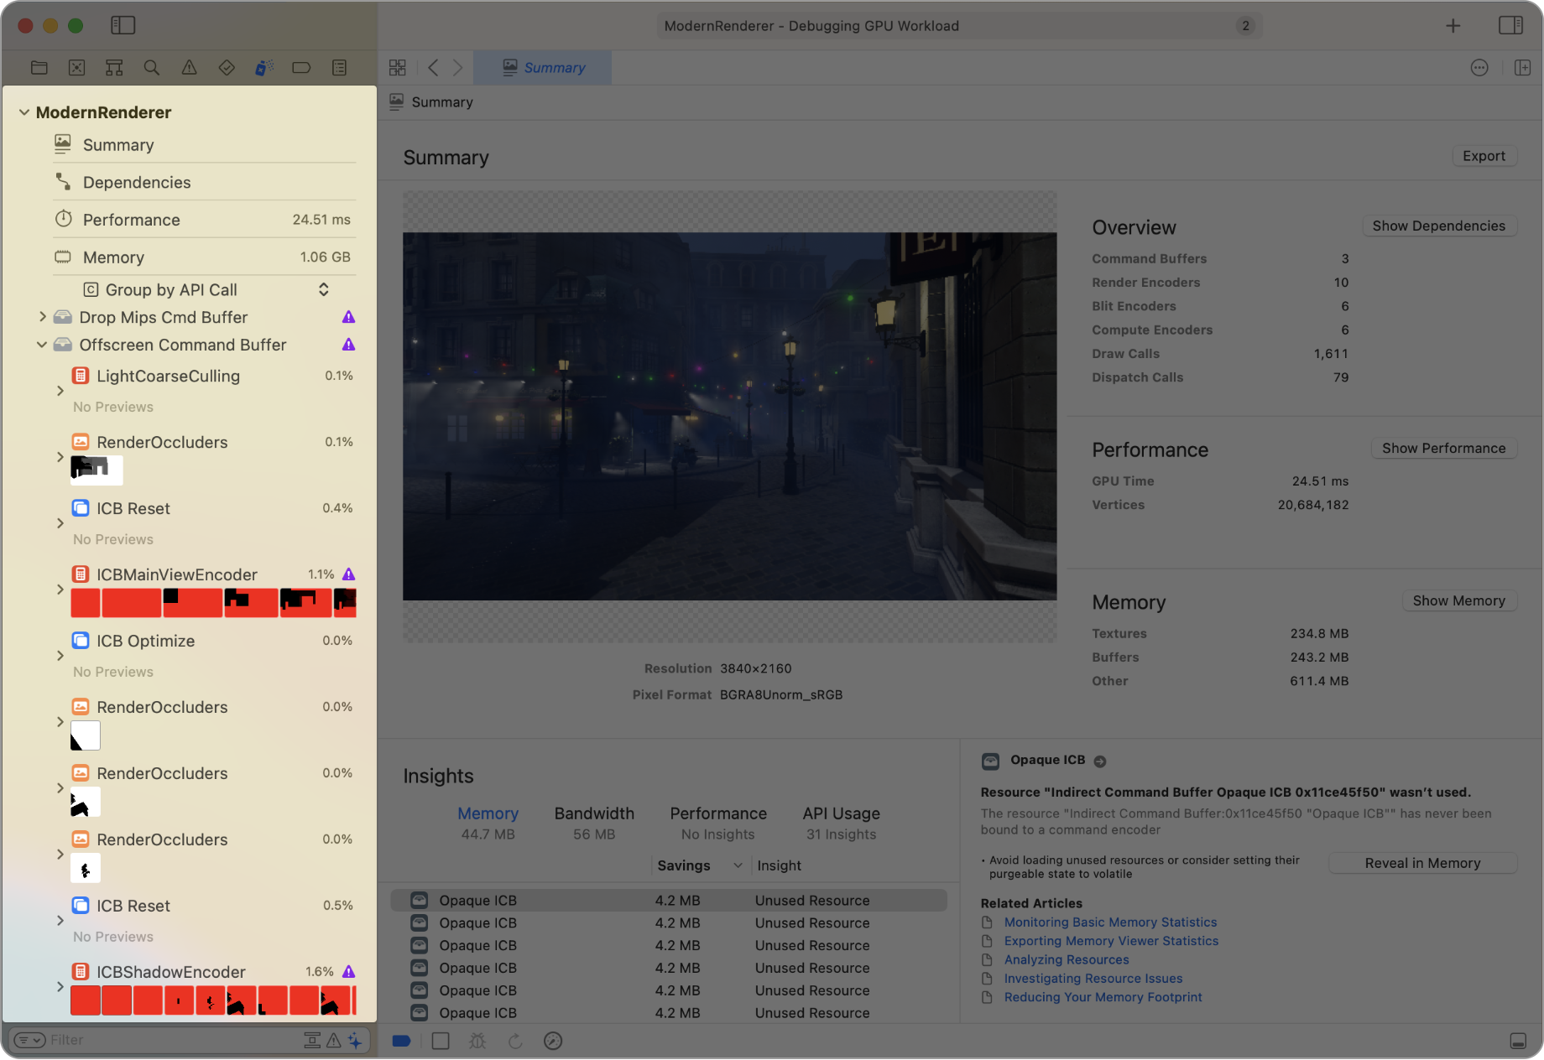
Task: Select the blue shader validation spray icon
Action: tap(264, 67)
